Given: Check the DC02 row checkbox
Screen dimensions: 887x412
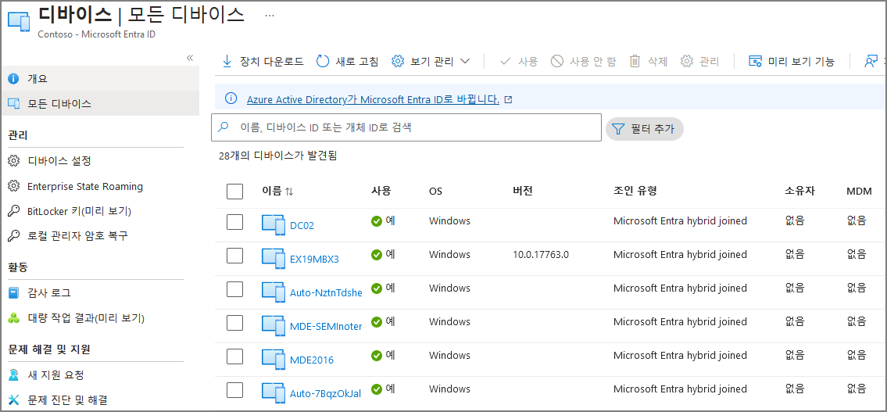Looking at the screenshot, I should [x=234, y=222].
